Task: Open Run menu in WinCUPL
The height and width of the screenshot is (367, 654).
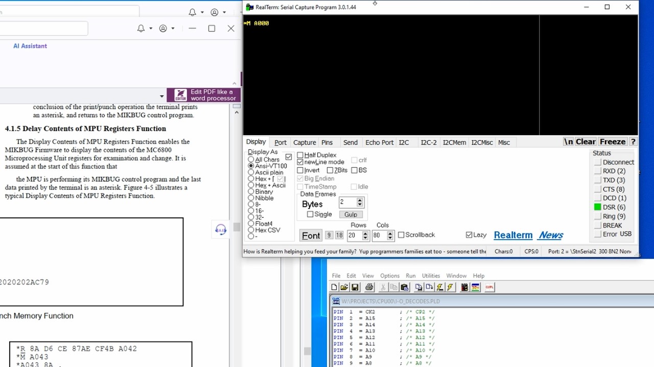Action: tap(411, 276)
